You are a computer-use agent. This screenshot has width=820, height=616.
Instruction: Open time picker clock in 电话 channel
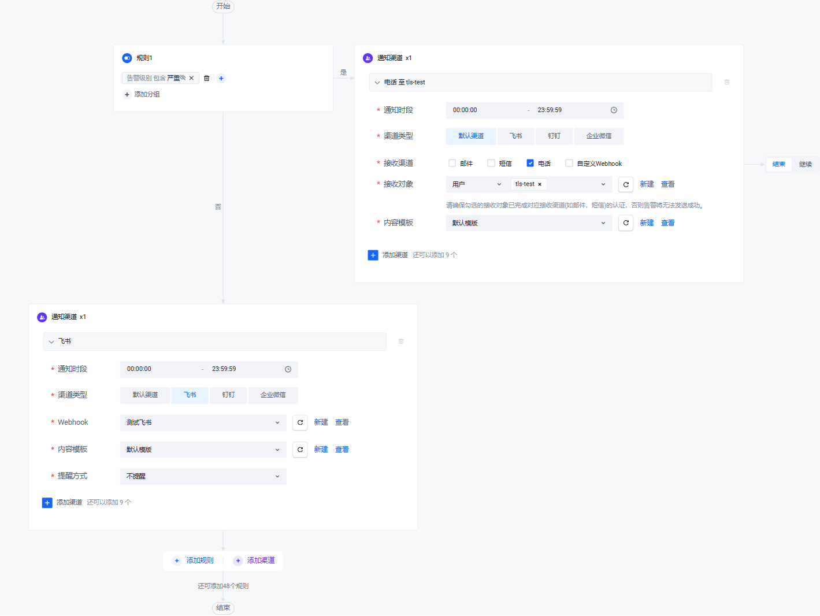click(x=614, y=110)
